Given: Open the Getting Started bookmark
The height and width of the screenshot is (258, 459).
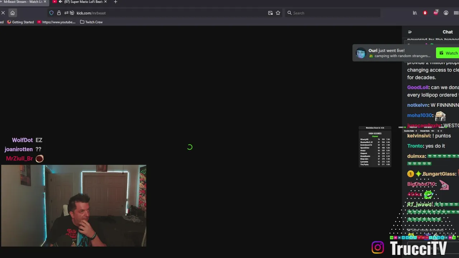Looking at the screenshot, I should (x=20, y=22).
